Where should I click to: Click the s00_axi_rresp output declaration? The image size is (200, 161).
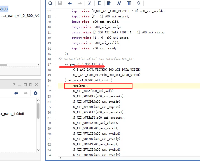100,38
